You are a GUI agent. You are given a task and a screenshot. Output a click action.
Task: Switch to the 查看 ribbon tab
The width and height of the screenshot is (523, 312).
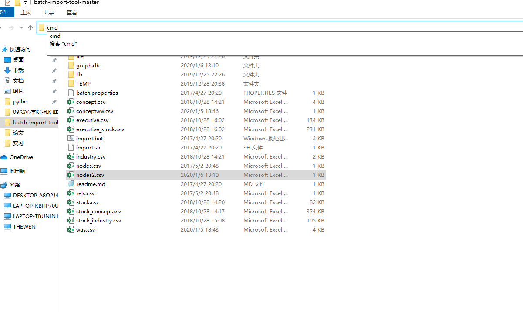point(71,12)
